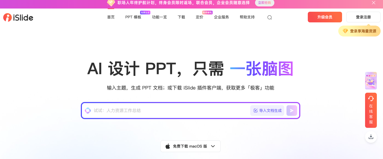Open 企业服务 in the navigation

click(222, 17)
